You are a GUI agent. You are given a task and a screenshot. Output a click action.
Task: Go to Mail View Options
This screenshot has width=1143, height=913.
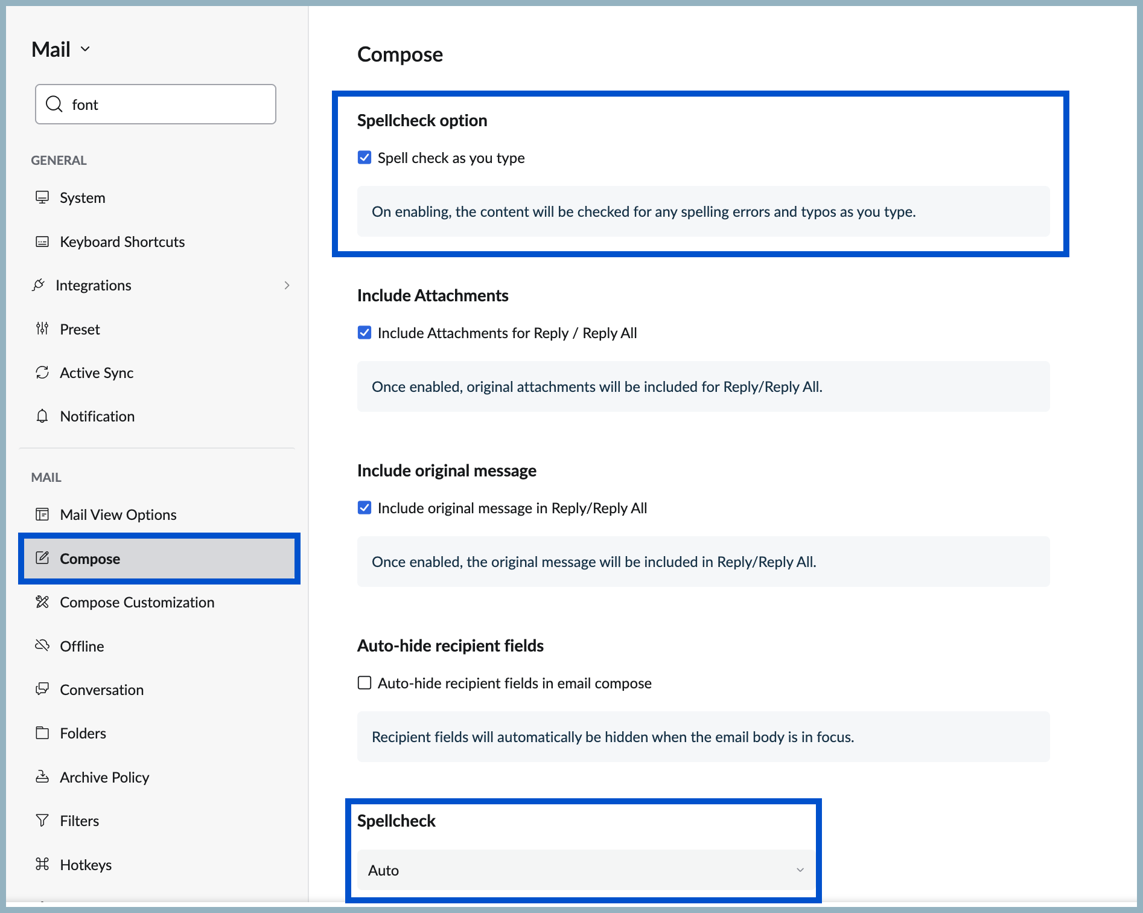click(118, 514)
